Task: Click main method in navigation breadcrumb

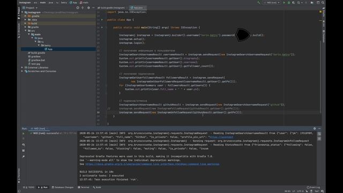Action: click(x=84, y=3)
